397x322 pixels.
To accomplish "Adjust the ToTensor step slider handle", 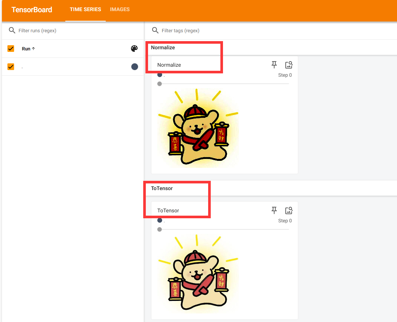I will (160, 229).
